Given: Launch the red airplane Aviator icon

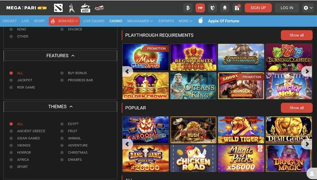Looking at the screenshot, I should point(99,8).
